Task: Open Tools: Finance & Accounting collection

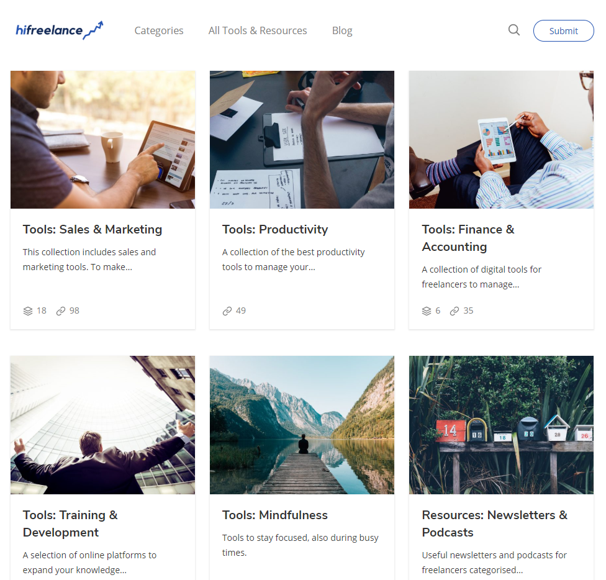Action: click(x=468, y=238)
